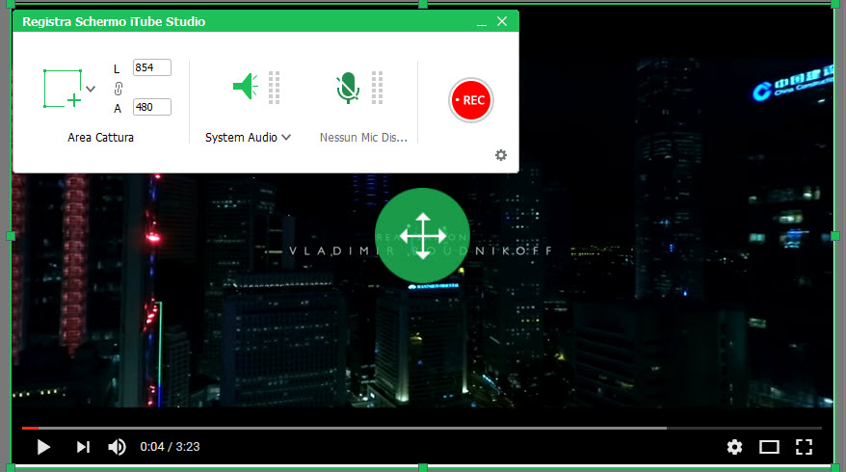Close the Registra Schermo iTube Studio window
This screenshot has height=472, width=846.
pos(502,21)
